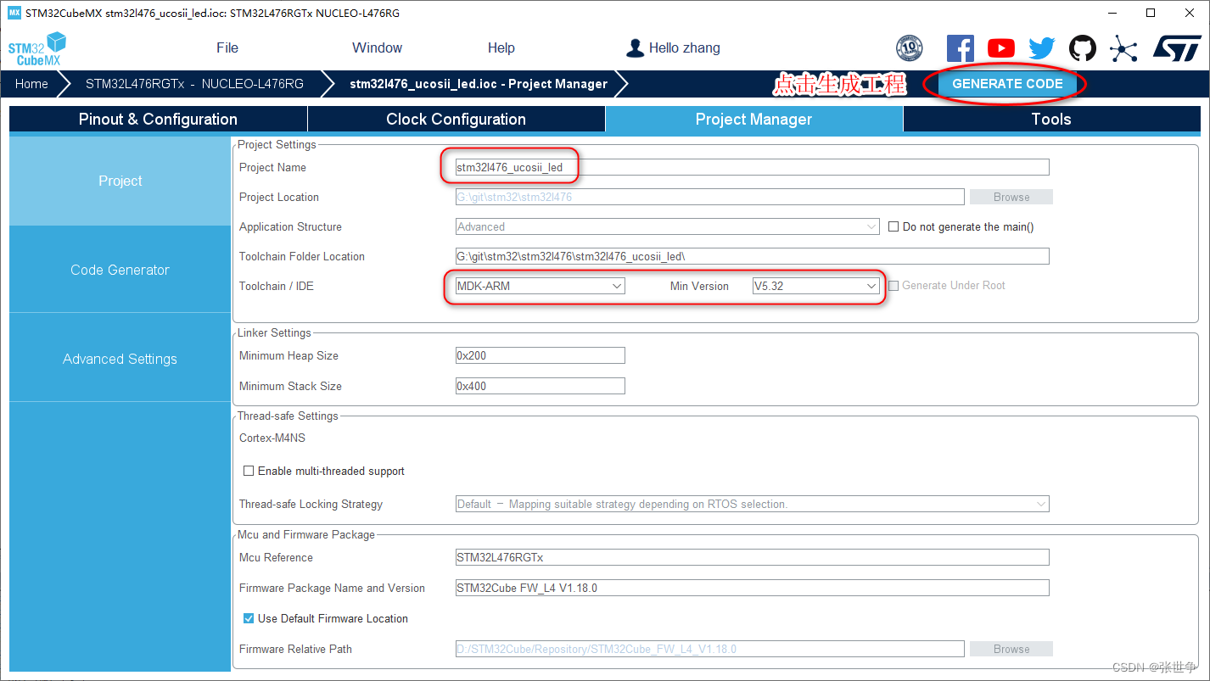Select the Project side panel

point(120,181)
